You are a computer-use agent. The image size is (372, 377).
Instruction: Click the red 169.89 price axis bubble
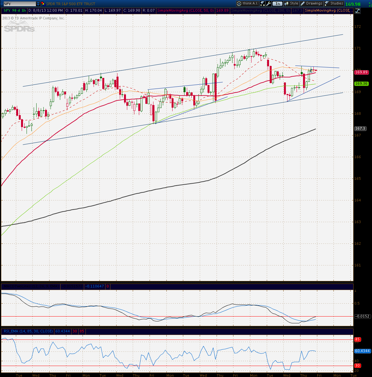coord(361,72)
